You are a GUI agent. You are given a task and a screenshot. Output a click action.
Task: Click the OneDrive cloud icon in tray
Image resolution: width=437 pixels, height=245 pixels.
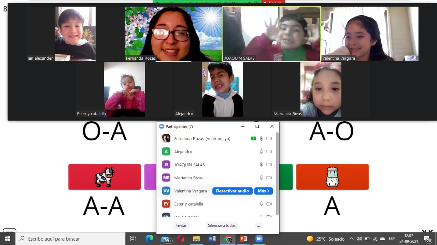[382, 239]
